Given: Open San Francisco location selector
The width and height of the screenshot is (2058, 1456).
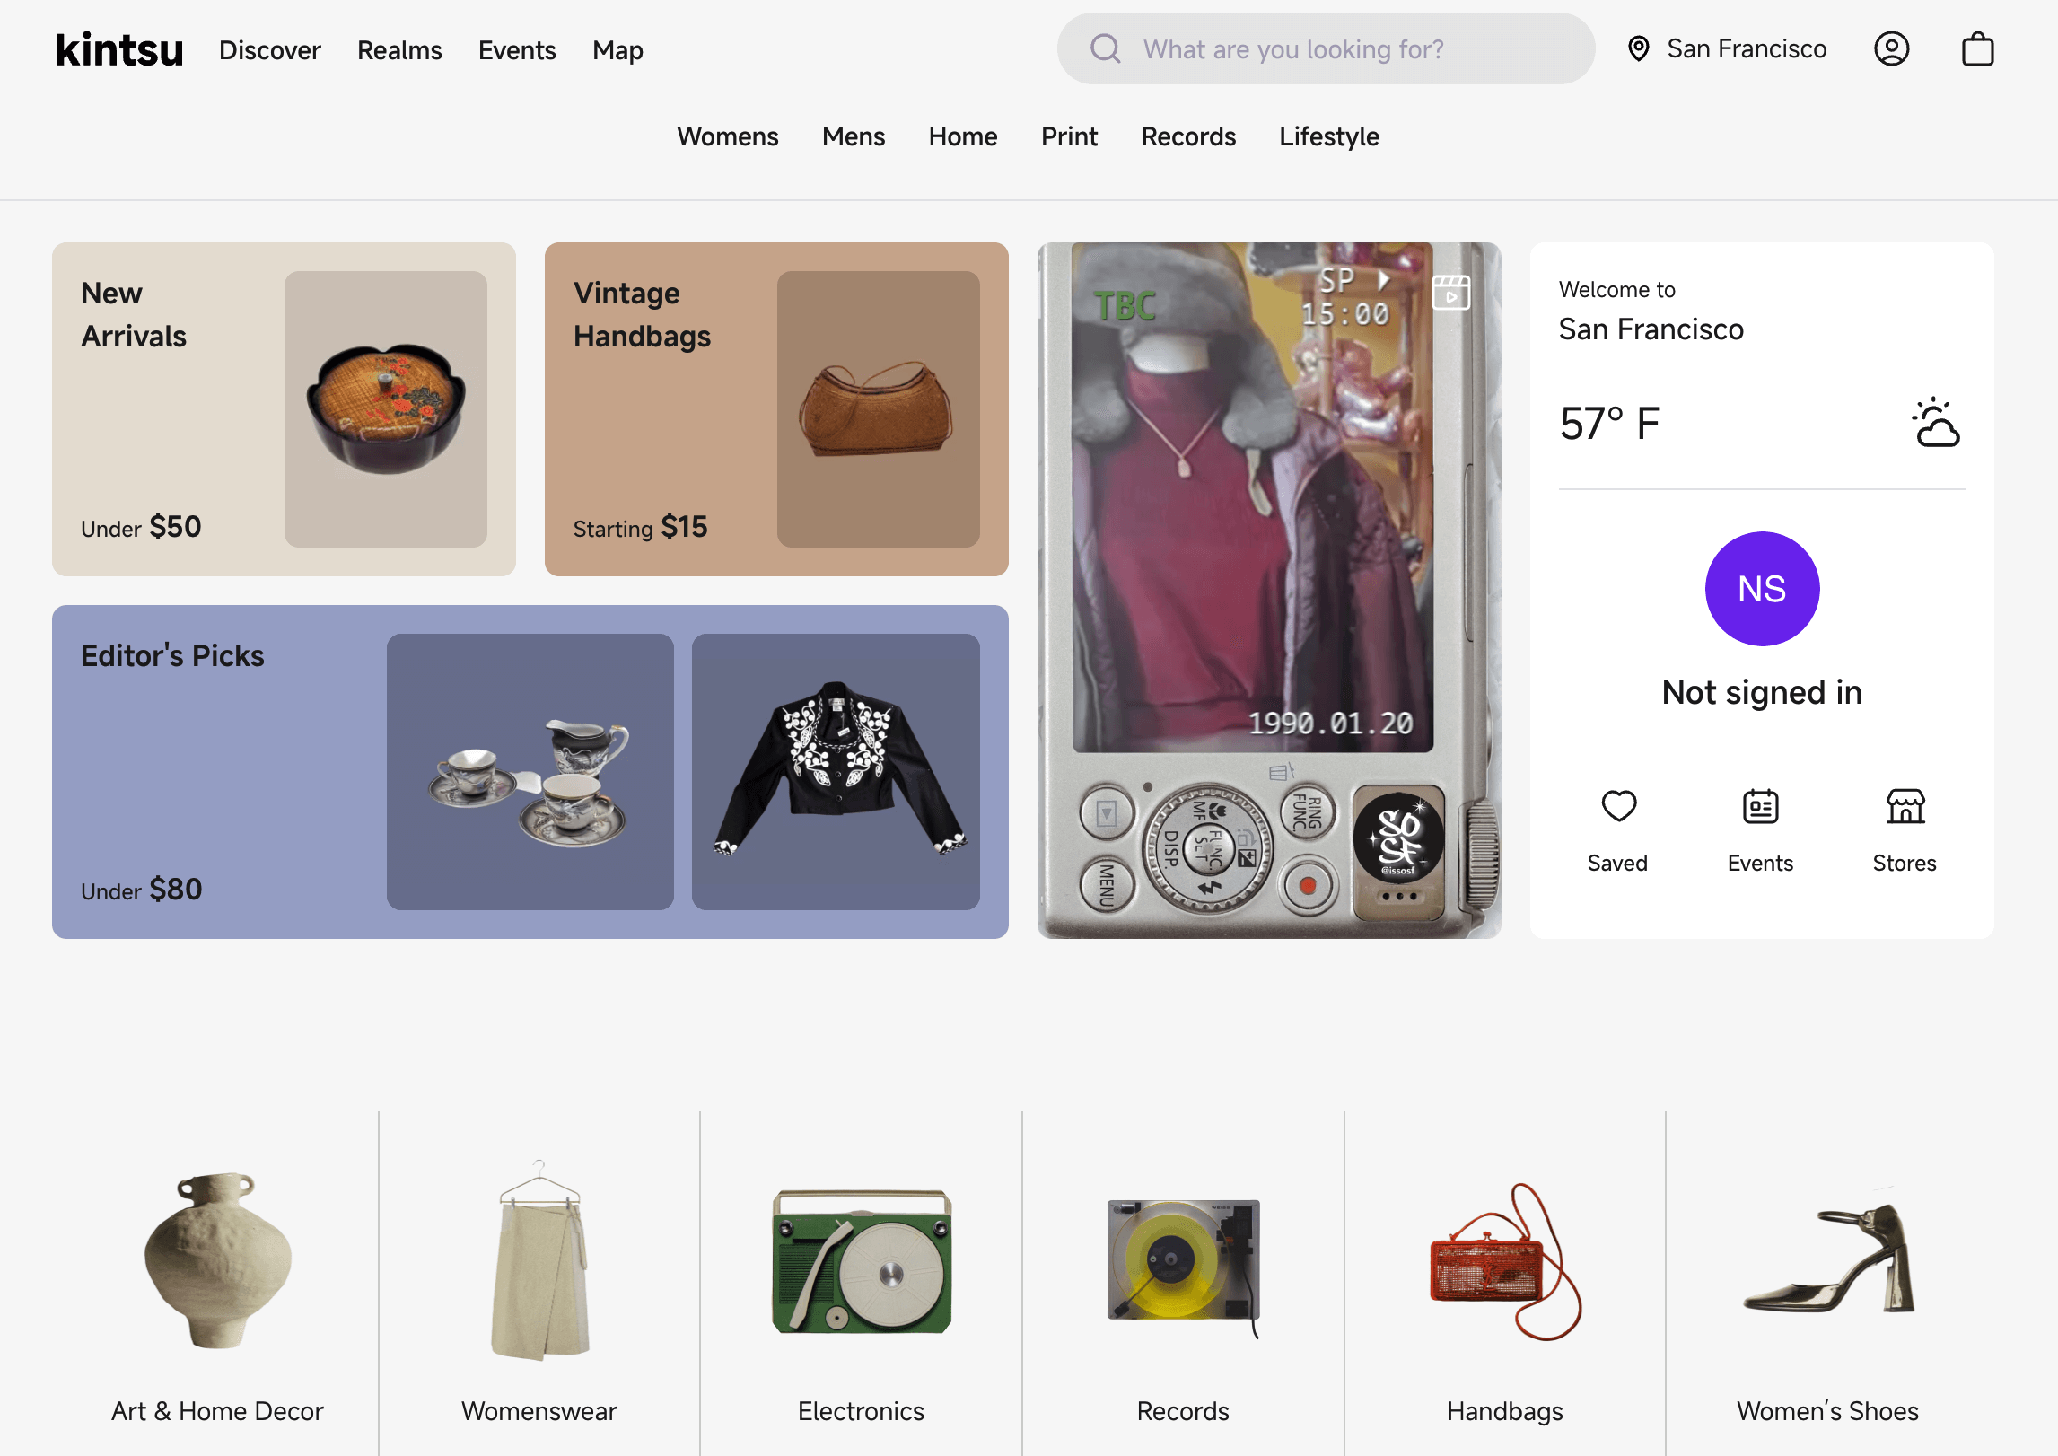Looking at the screenshot, I should (1746, 48).
